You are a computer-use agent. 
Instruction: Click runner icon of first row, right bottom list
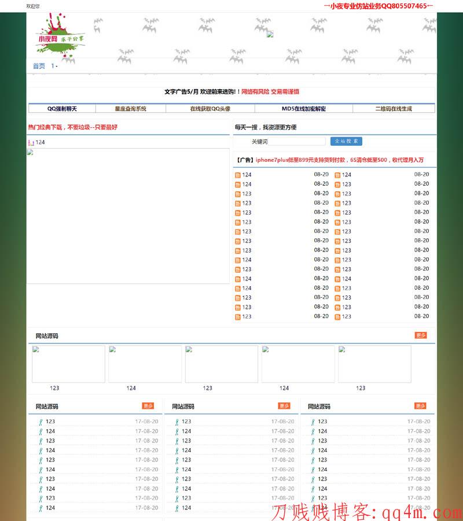pyautogui.click(x=313, y=422)
